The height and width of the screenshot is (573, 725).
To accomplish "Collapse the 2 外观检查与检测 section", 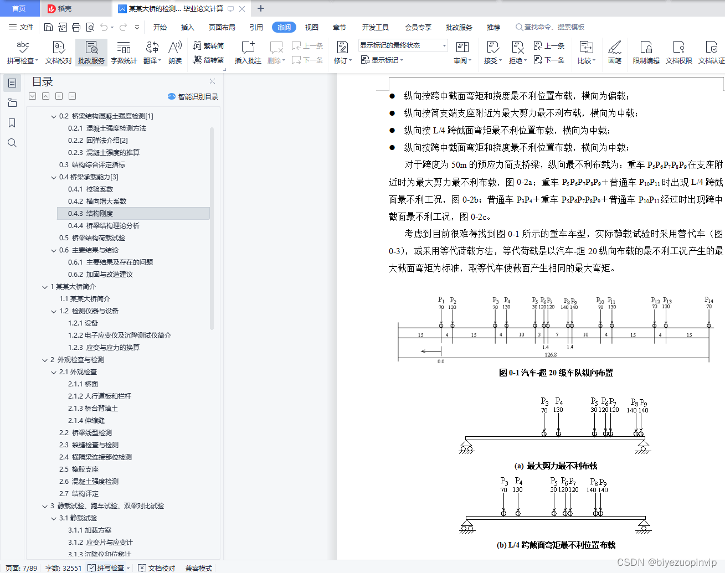I will tap(45, 360).
